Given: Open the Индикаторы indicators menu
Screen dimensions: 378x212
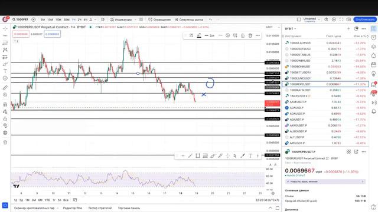Looking at the screenshot, I should 121,19.
